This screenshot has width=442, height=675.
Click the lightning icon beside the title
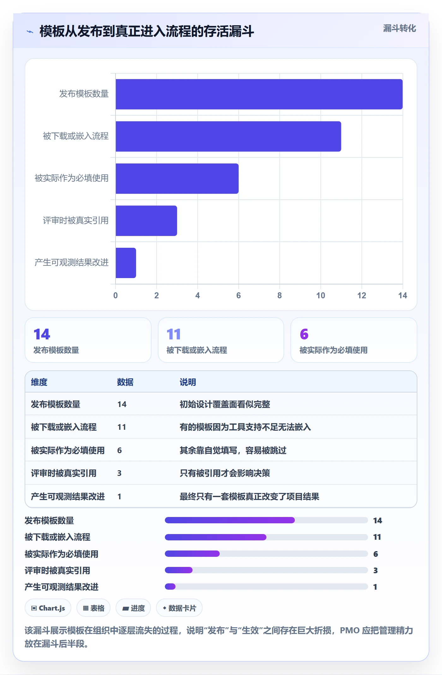pyautogui.click(x=30, y=32)
